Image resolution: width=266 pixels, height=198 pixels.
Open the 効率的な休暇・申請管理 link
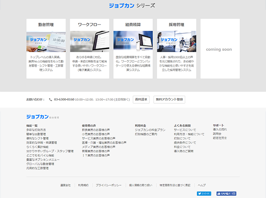tap(42, 143)
